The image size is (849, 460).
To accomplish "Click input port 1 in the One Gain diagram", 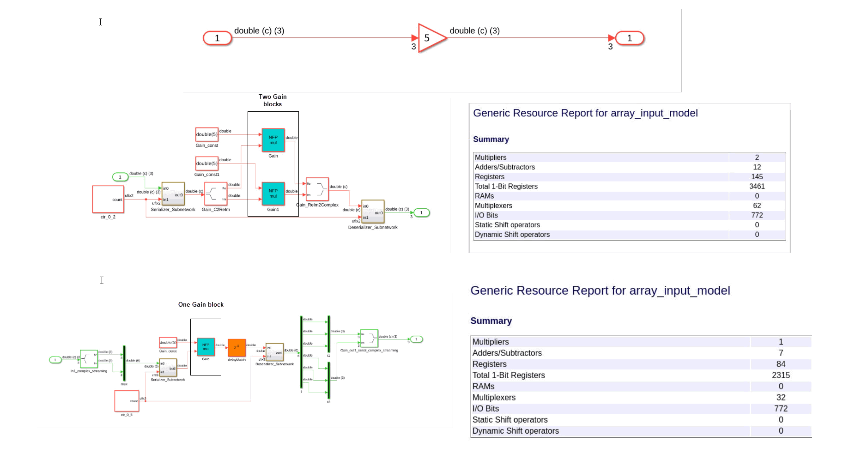I will 55,360.
